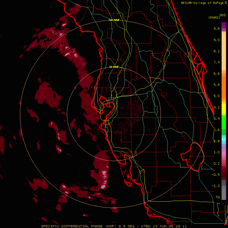Screen dimensions: 228x228
Task: Click the 5.0 colorbar scale value
Action: pyautogui.click(x=217, y=96)
